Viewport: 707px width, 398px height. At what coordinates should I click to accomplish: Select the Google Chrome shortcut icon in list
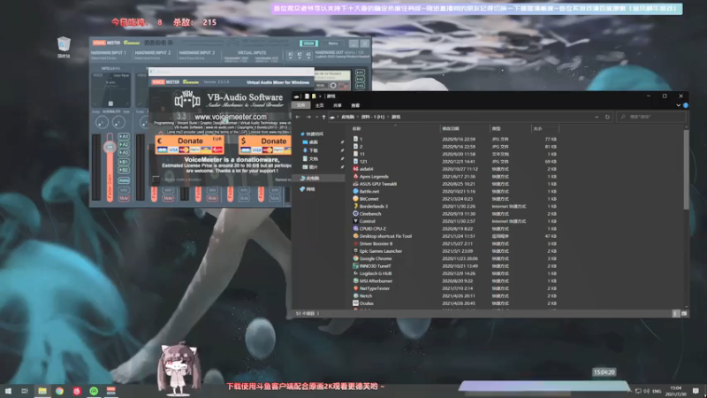(x=355, y=258)
